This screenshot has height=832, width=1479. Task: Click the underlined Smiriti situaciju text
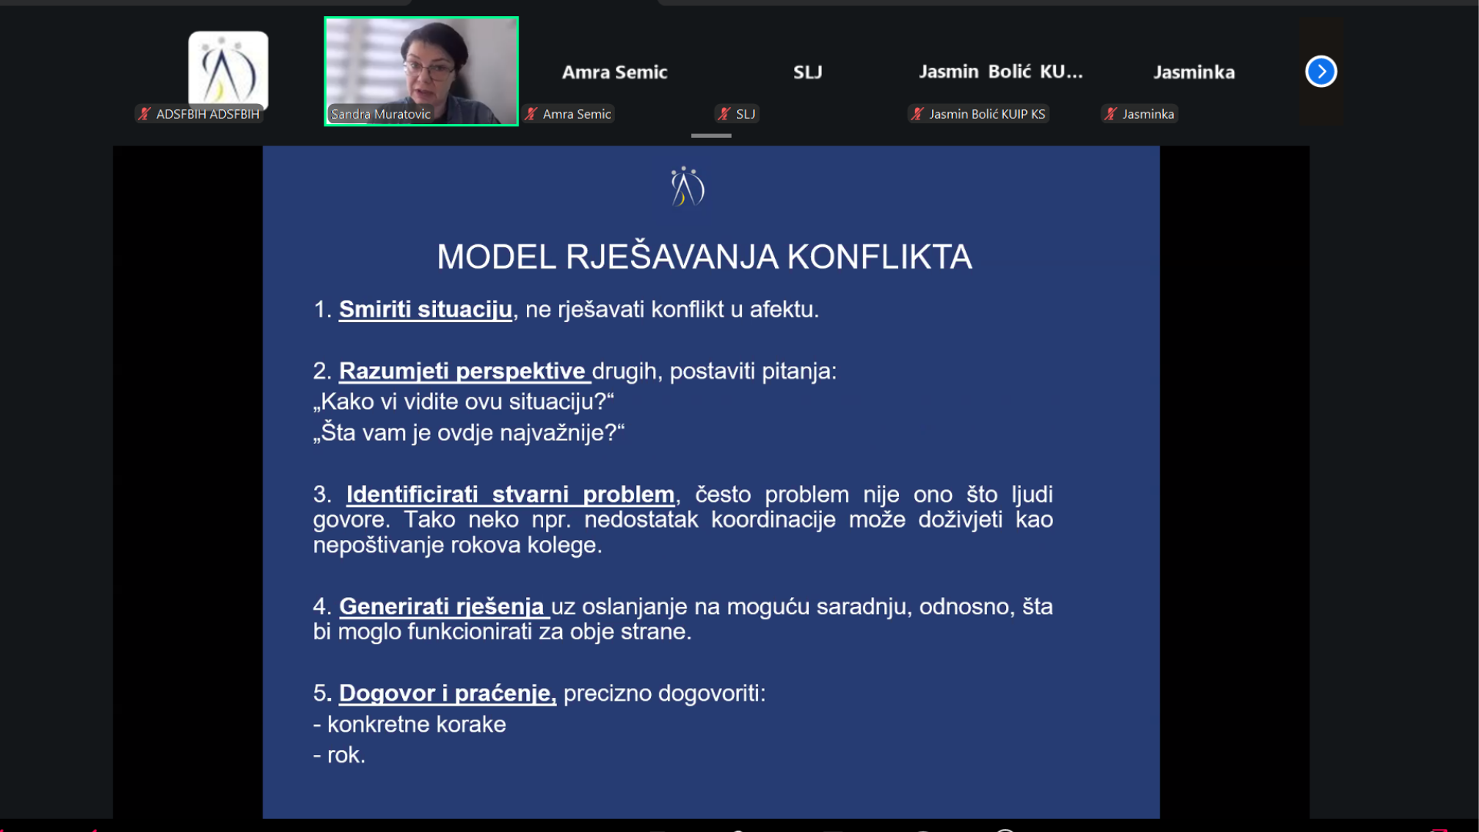click(x=425, y=310)
